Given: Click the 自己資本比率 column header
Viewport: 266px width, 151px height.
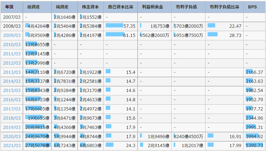Looking at the screenshot, I should click(121, 7).
